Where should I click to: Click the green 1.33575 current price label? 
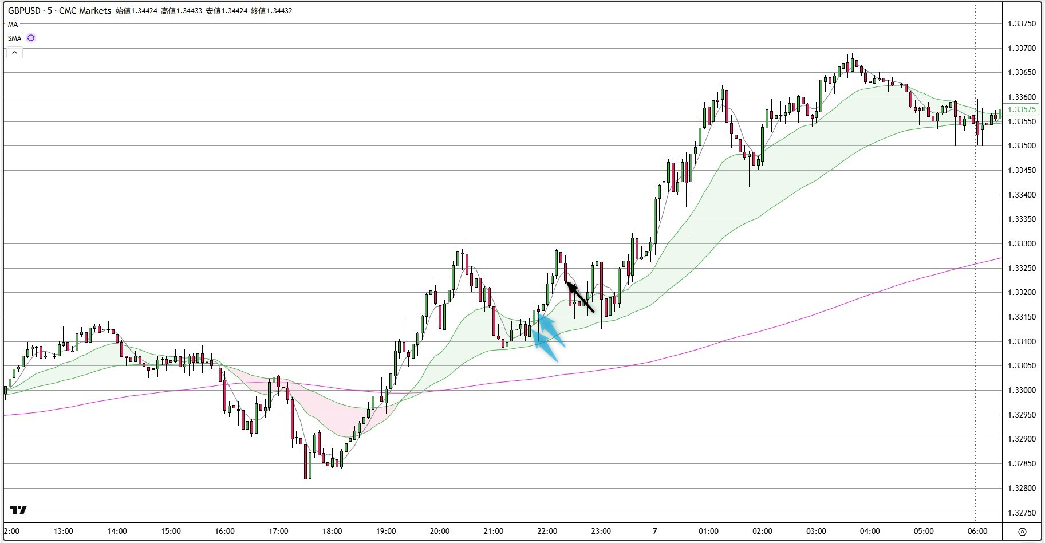pos(1022,109)
